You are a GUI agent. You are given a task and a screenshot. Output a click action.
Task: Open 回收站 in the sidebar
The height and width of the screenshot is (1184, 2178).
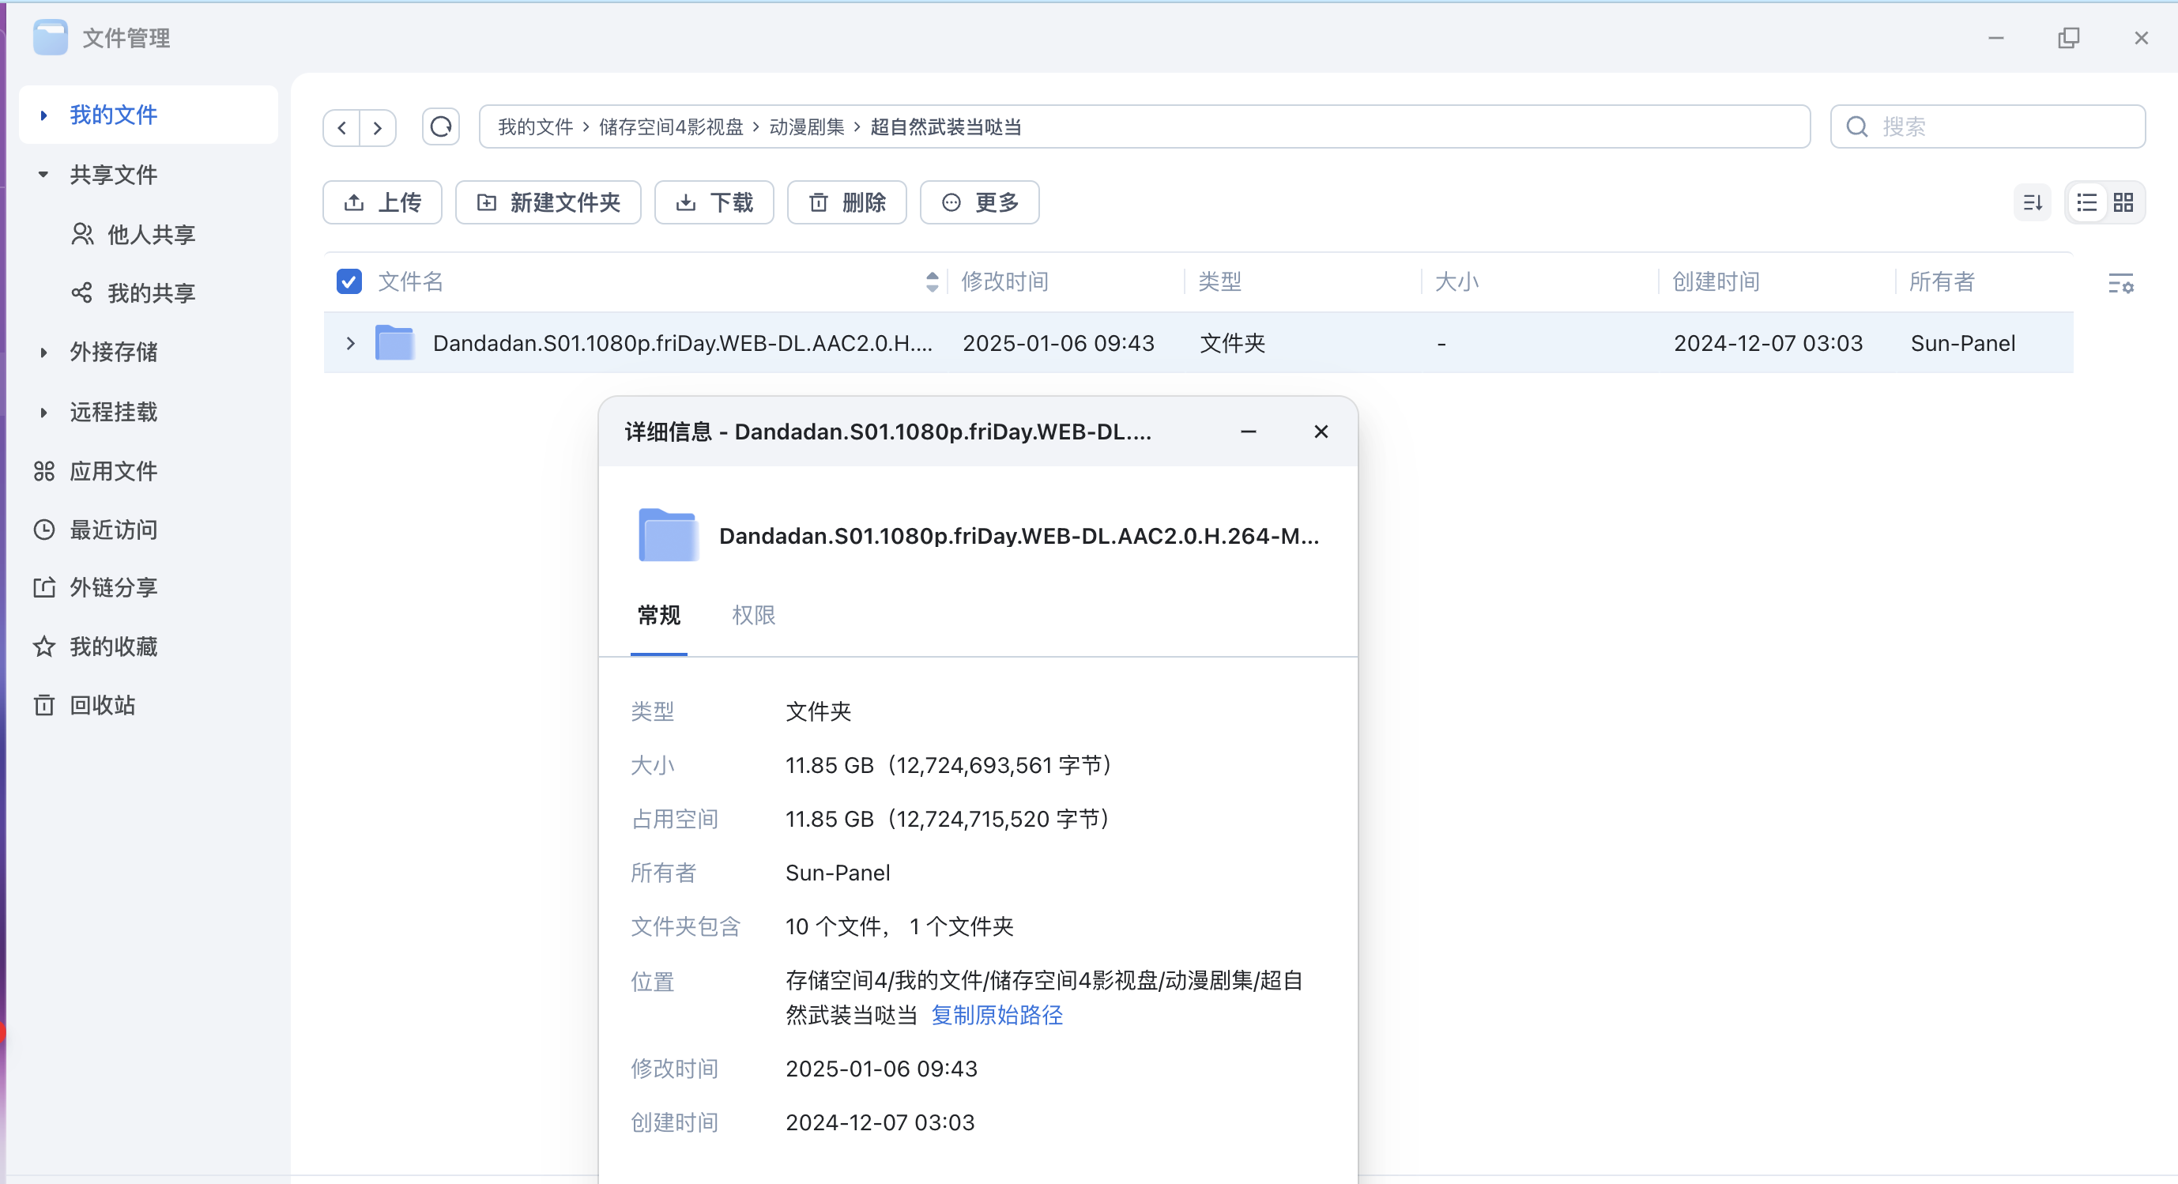(85, 705)
